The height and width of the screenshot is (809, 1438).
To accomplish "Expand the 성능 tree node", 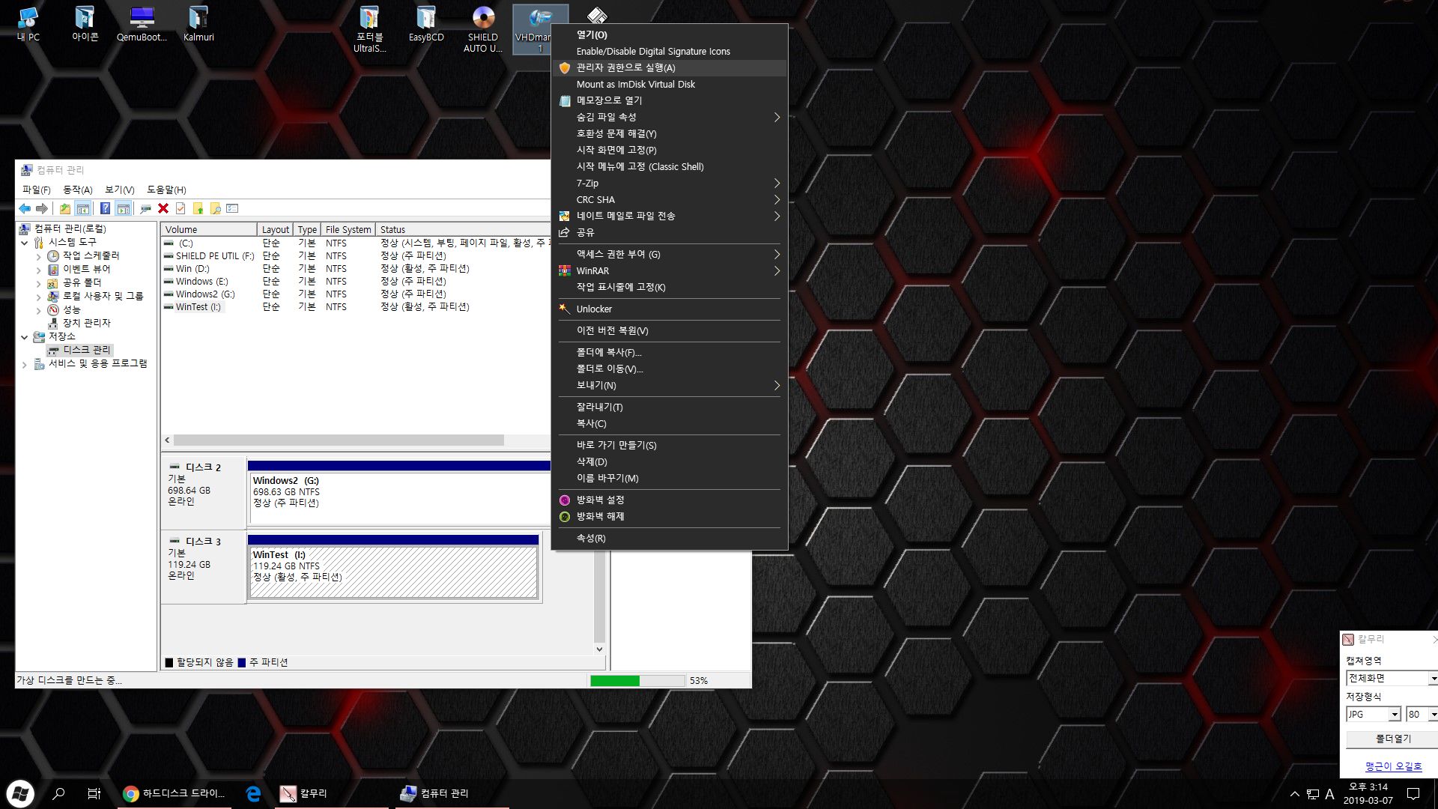I will click(x=39, y=310).
